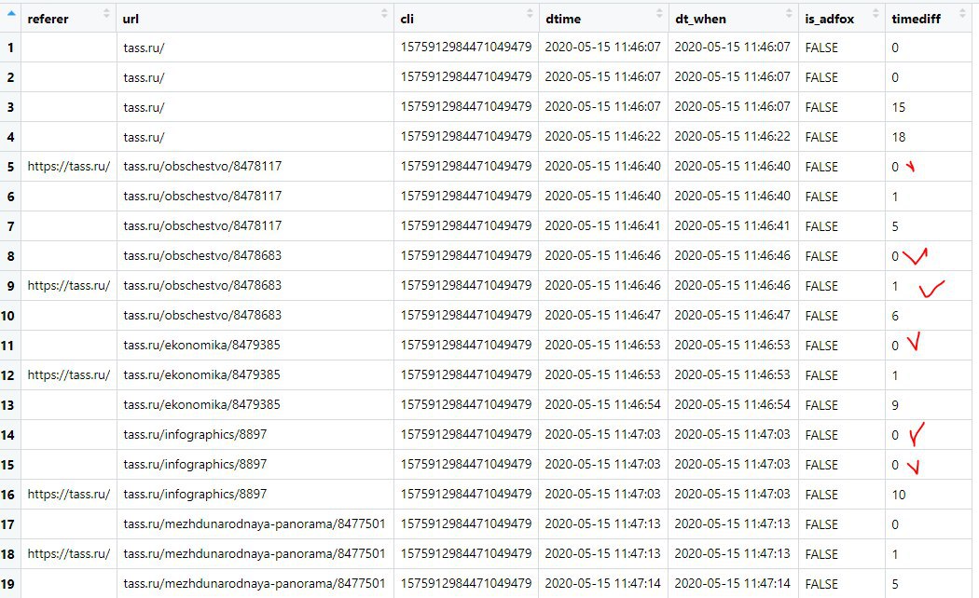
Task: Select the dtime '2020-05-15 11:46:47' in row 10
Action: (x=602, y=316)
